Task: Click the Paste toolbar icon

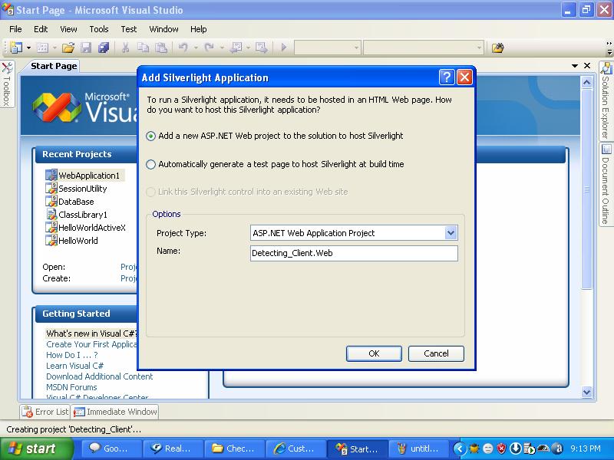Action: 161,48
